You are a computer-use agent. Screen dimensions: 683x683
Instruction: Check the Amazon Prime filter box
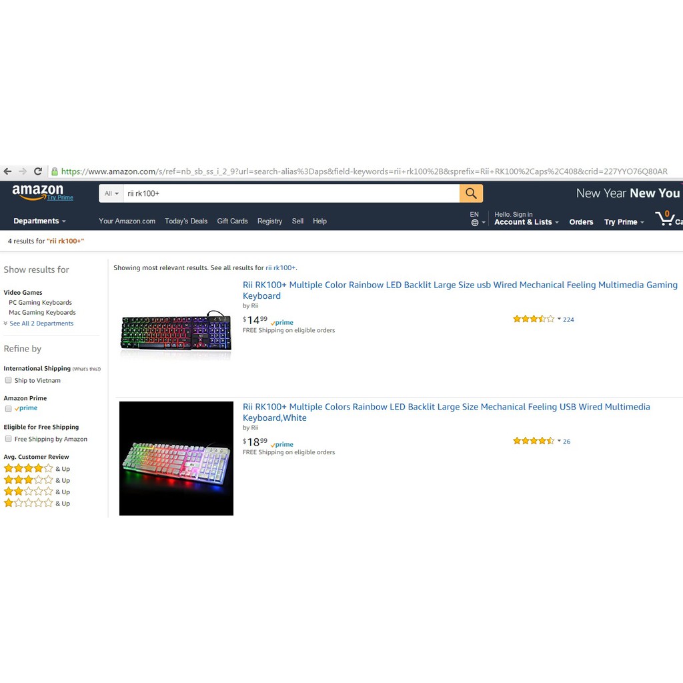tap(8, 409)
